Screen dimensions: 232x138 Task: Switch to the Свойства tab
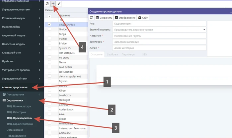click(x=112, y=54)
